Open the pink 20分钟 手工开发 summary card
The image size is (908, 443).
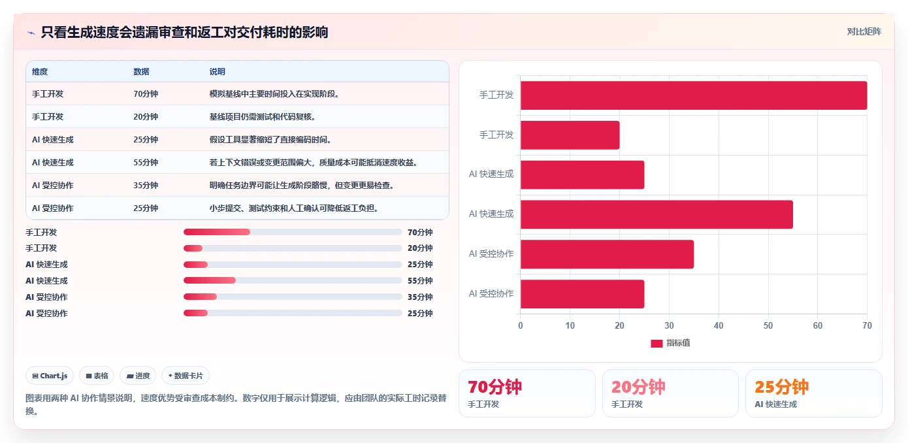[670, 393]
